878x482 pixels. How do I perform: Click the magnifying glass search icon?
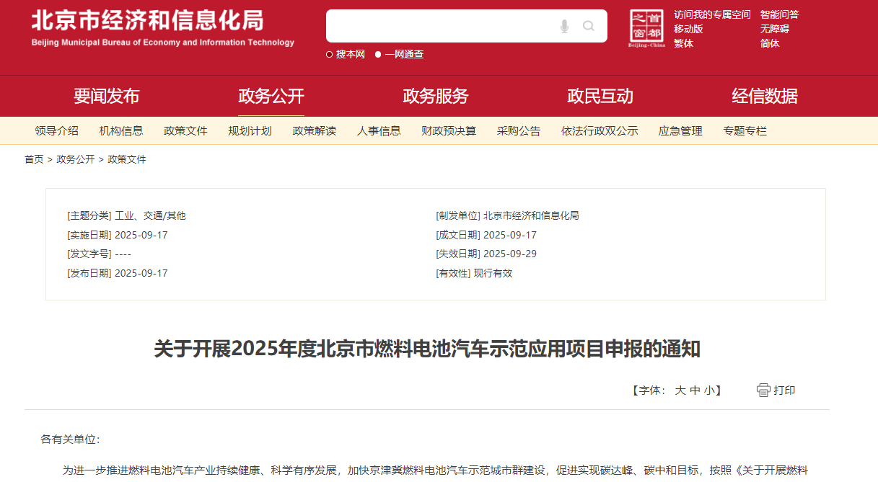[x=589, y=27]
